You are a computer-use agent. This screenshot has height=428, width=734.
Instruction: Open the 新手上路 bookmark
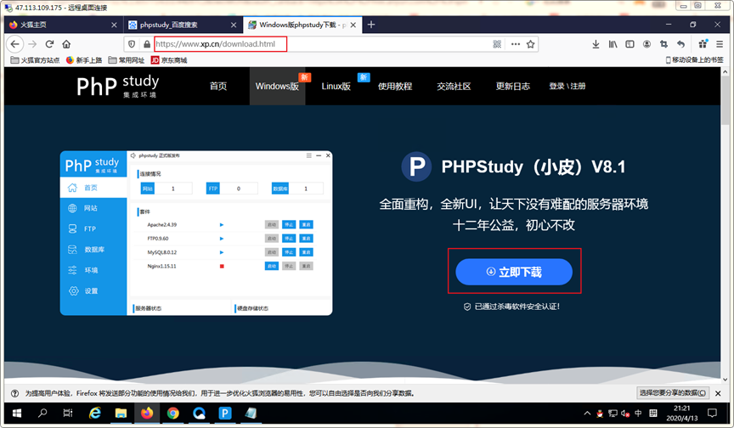pos(84,60)
